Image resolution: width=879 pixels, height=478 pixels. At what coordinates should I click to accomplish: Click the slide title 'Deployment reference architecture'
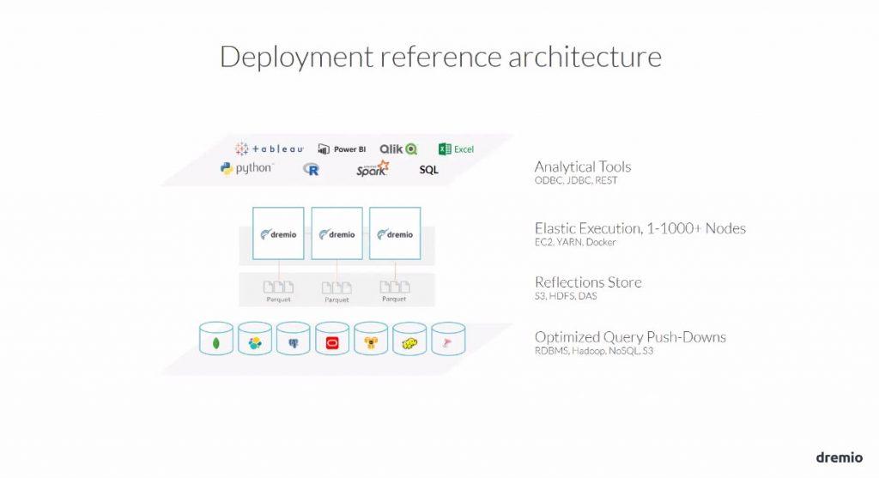pos(439,57)
